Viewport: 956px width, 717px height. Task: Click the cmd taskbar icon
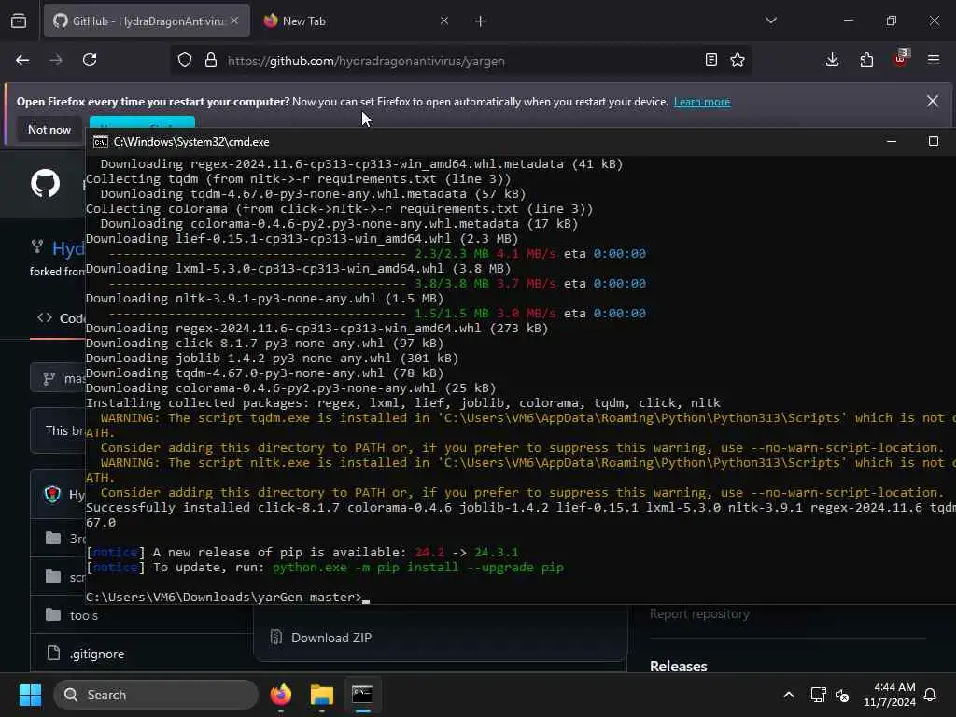tap(363, 695)
